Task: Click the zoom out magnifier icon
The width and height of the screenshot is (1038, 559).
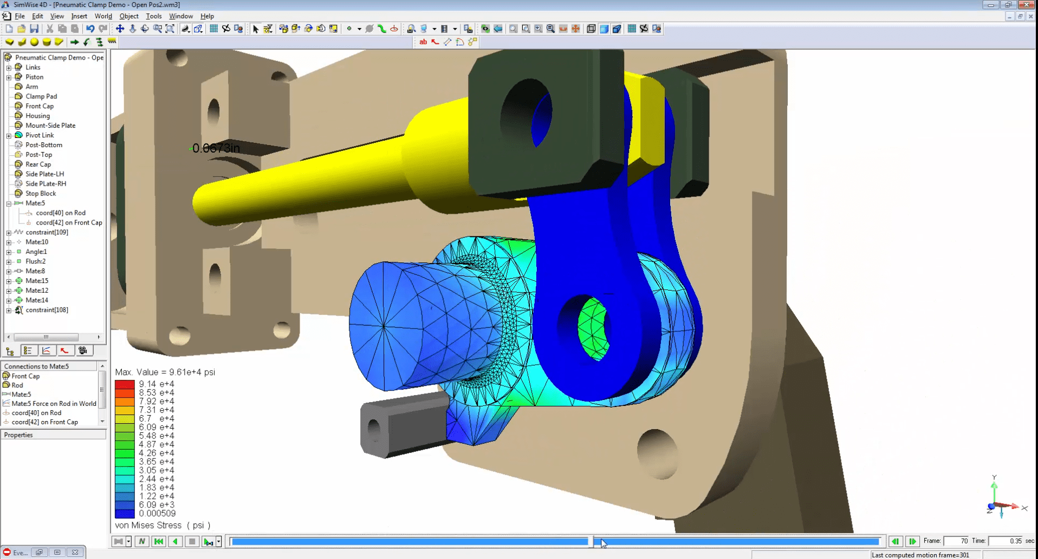Action: (550, 29)
